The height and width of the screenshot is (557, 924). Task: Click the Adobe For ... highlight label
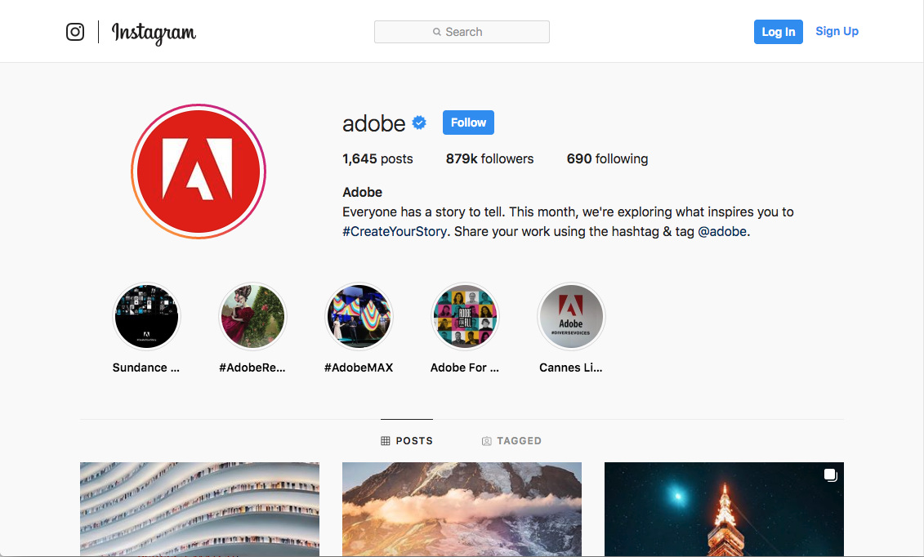pyautogui.click(x=465, y=368)
